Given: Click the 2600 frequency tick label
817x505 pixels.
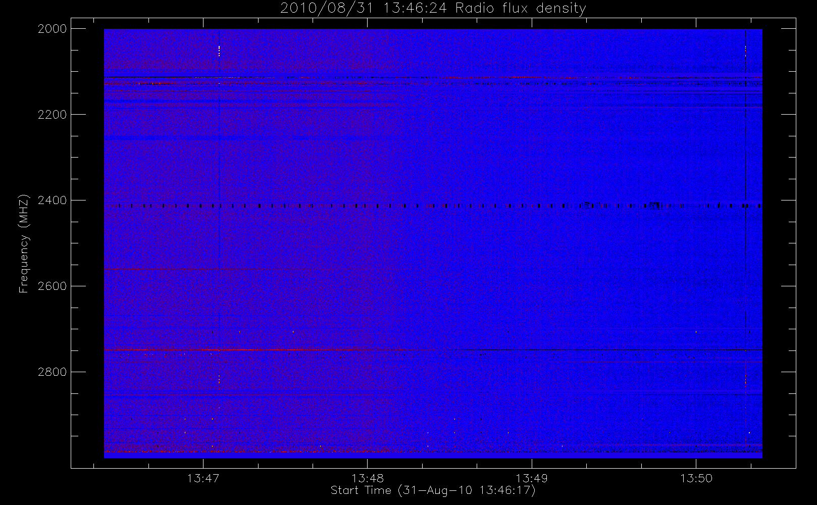Looking at the screenshot, I should (53, 286).
